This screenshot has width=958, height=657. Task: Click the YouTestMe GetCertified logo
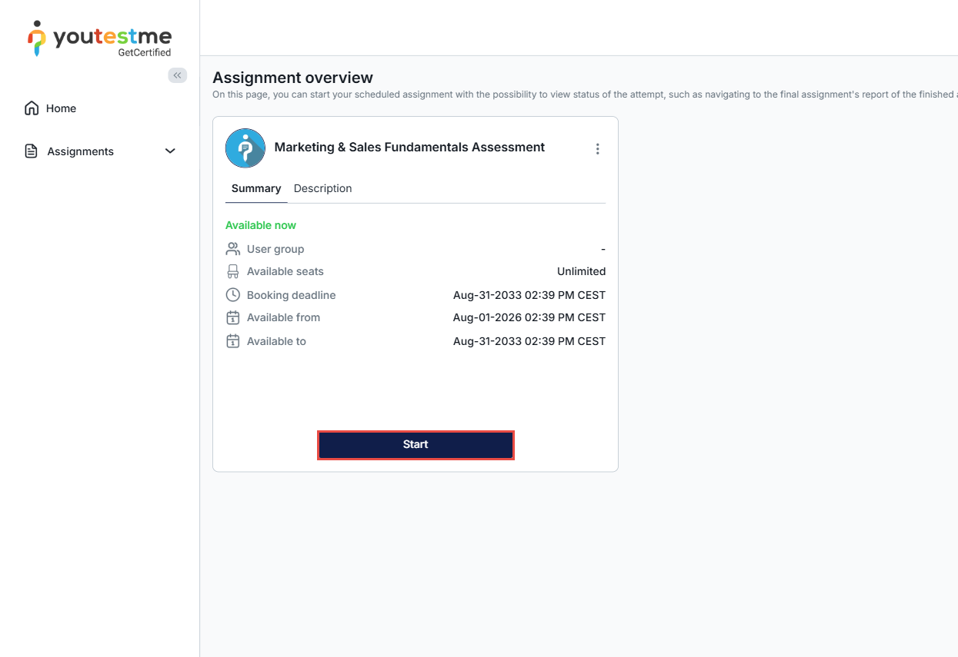click(x=99, y=39)
